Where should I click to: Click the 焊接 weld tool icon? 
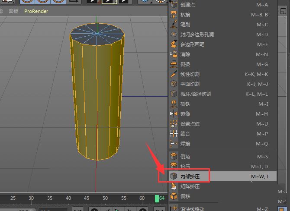(174, 144)
